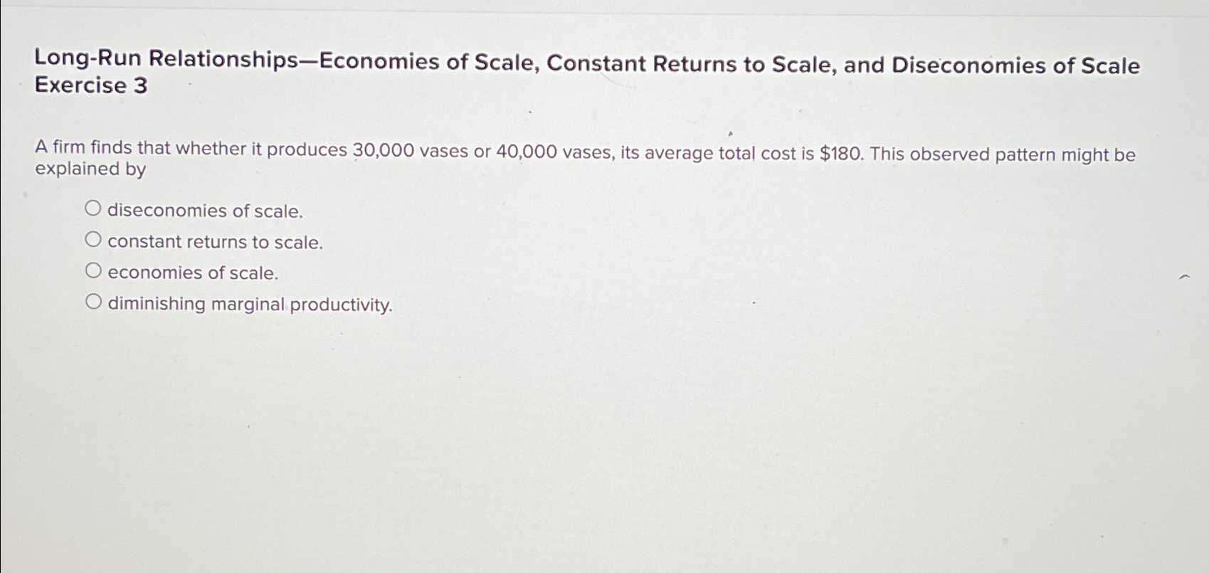
Task: Click the question paragraph about vases
Action: (498, 158)
